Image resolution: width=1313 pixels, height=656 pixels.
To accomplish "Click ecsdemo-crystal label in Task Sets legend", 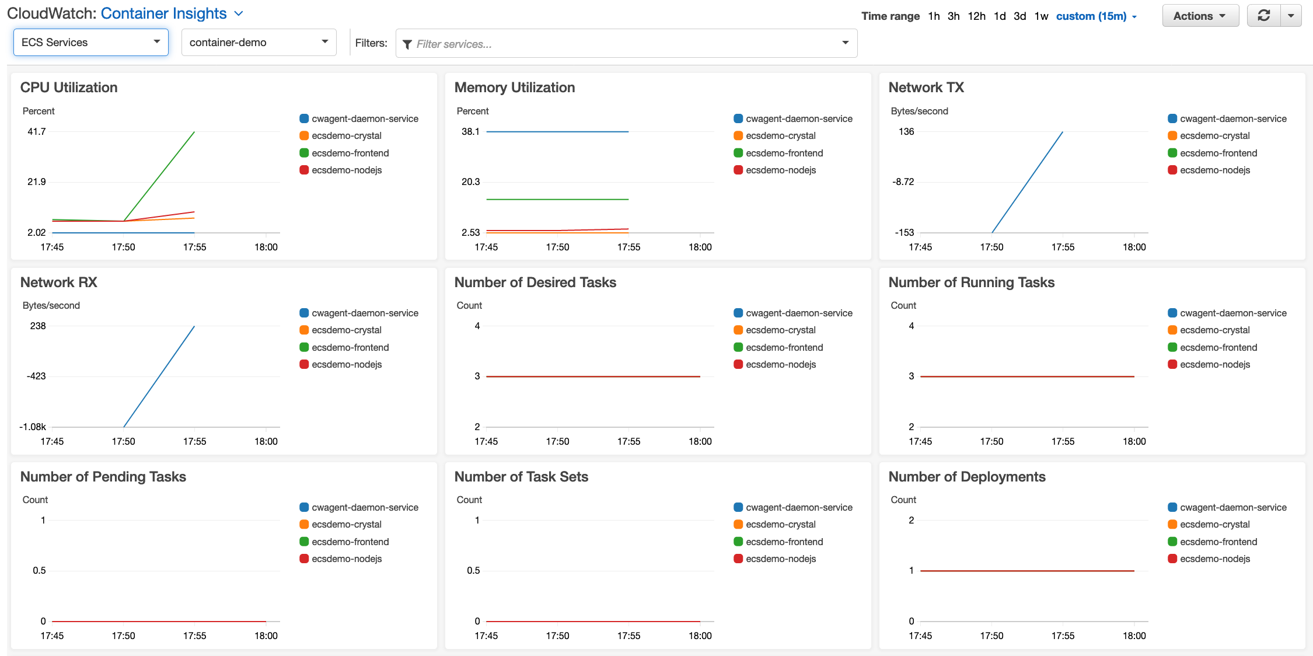I will (781, 524).
